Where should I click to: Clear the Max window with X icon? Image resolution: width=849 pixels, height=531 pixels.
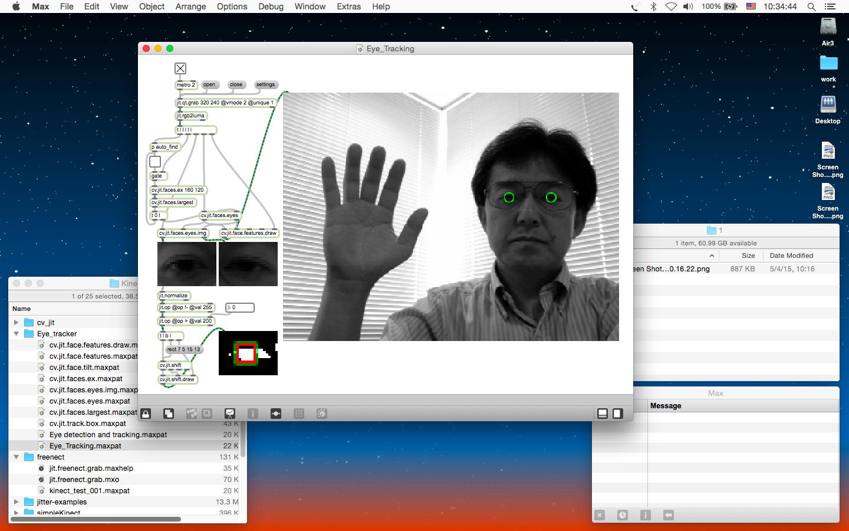pos(600,515)
